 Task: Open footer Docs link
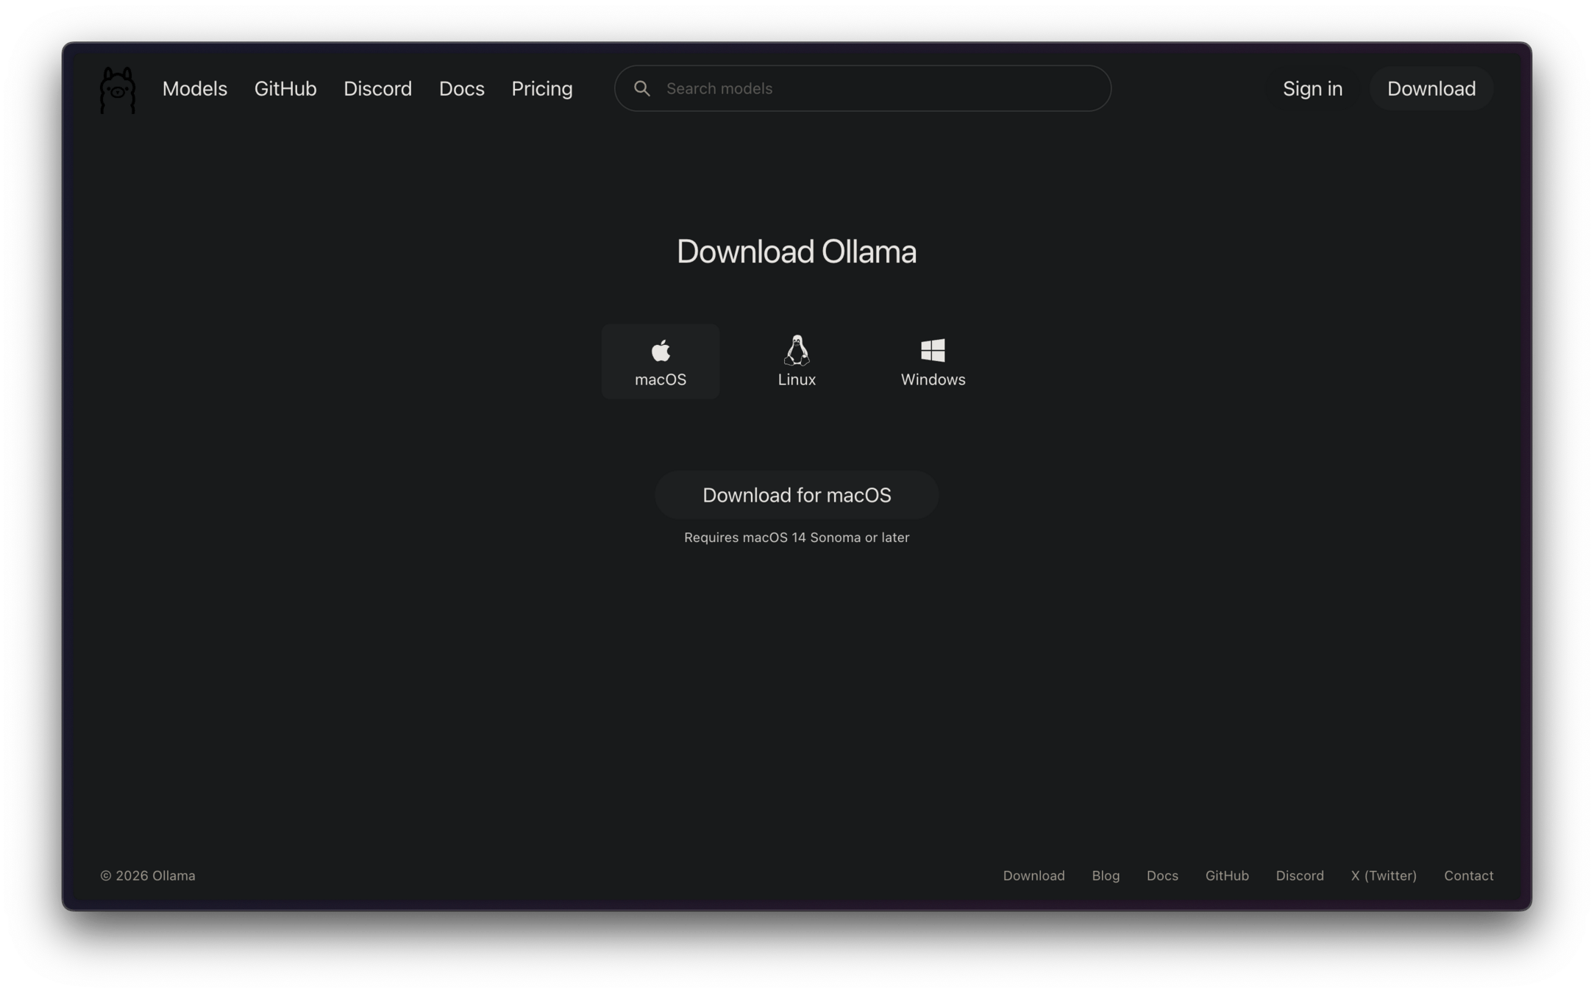[x=1162, y=875]
